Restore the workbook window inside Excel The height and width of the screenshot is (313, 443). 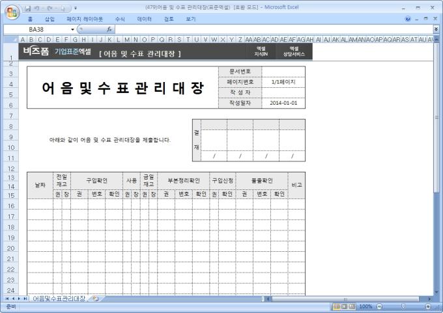pyautogui.click(x=426, y=19)
